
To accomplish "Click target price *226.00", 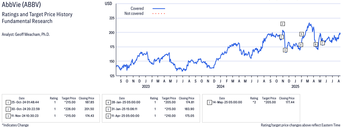I will tap(70, 109).
